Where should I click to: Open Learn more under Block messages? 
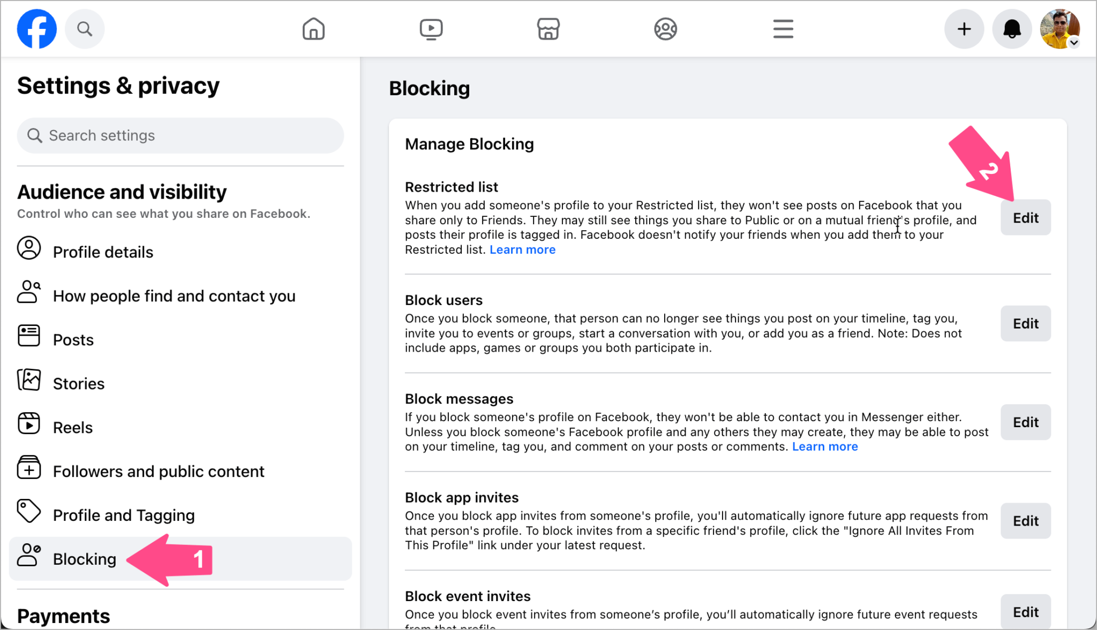[x=825, y=446]
